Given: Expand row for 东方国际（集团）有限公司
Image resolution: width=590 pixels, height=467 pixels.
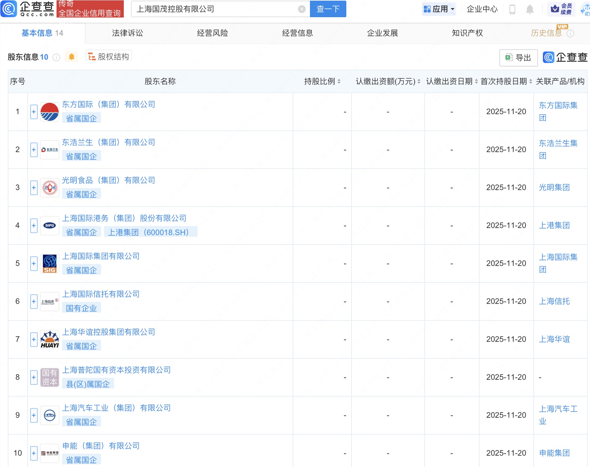Looking at the screenshot, I should (x=34, y=112).
